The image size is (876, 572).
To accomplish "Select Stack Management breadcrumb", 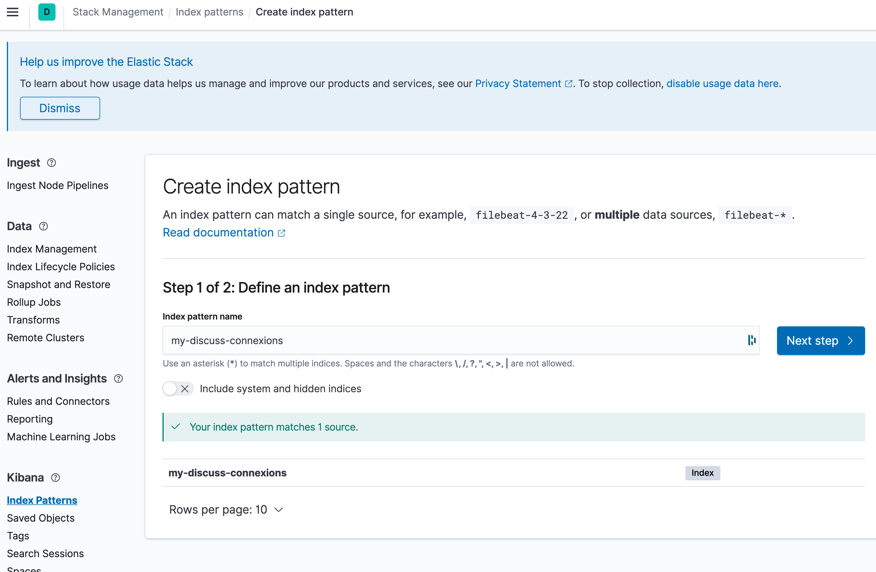I will (x=118, y=12).
